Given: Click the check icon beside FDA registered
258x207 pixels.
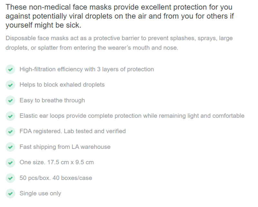Looking at the screenshot, I should pos(10,131).
